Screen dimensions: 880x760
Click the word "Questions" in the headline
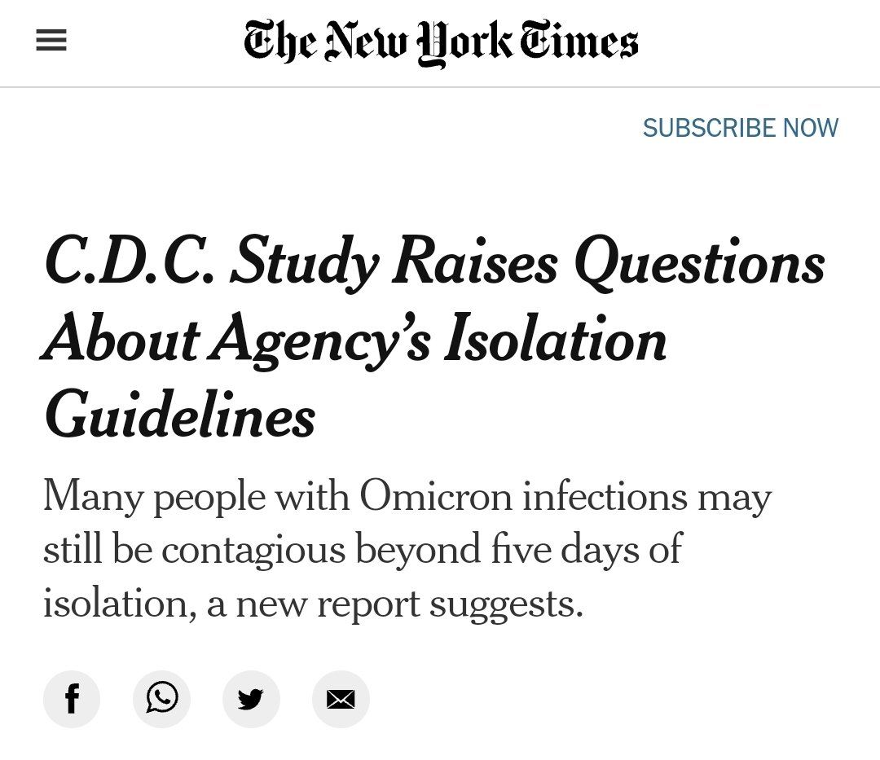[x=699, y=262]
